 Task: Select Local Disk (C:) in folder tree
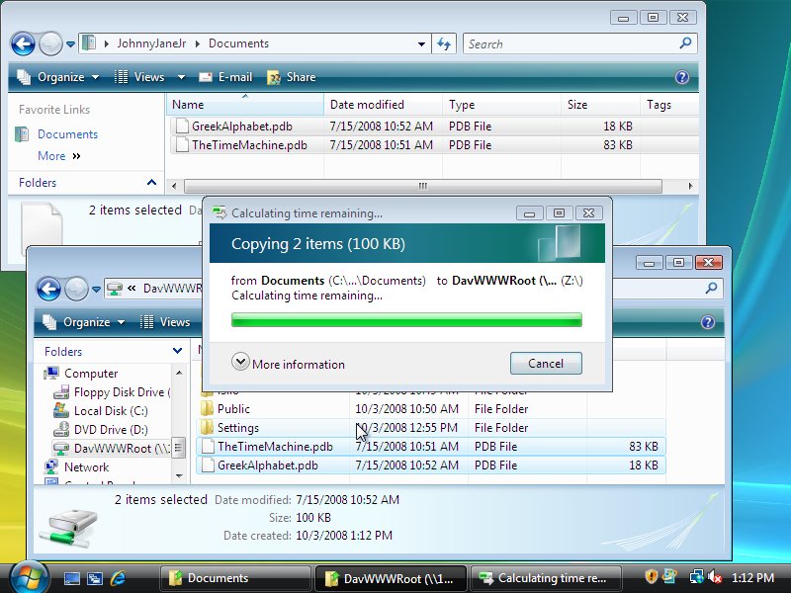111,410
